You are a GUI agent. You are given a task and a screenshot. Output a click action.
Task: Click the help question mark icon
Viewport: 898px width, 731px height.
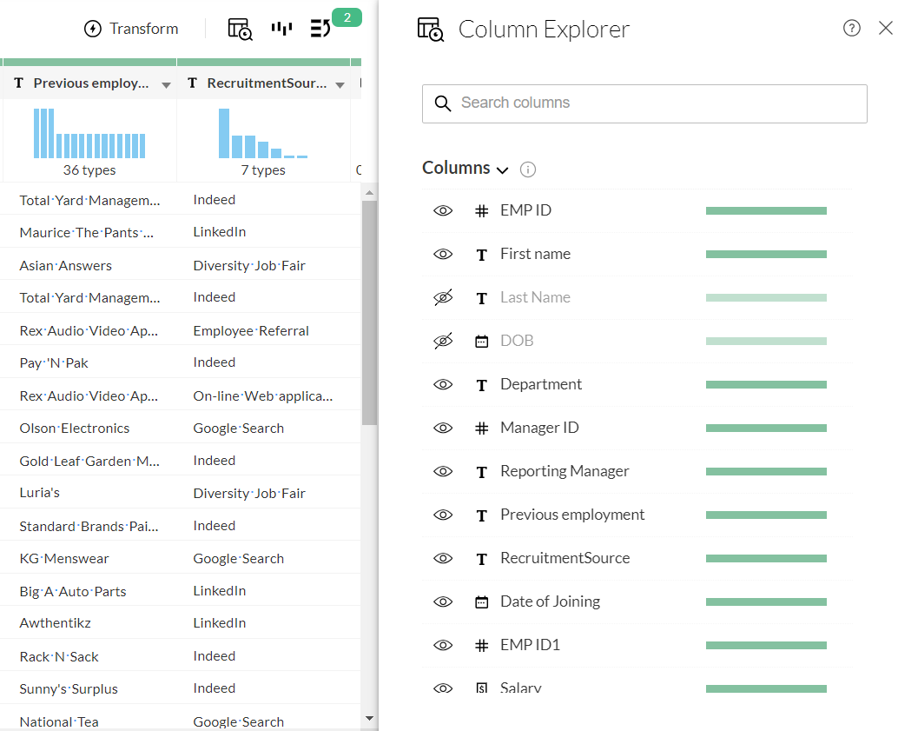click(x=851, y=28)
